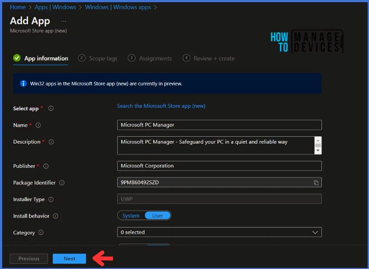The image size is (369, 269).
Task: Click the Next button
Action: click(69, 259)
